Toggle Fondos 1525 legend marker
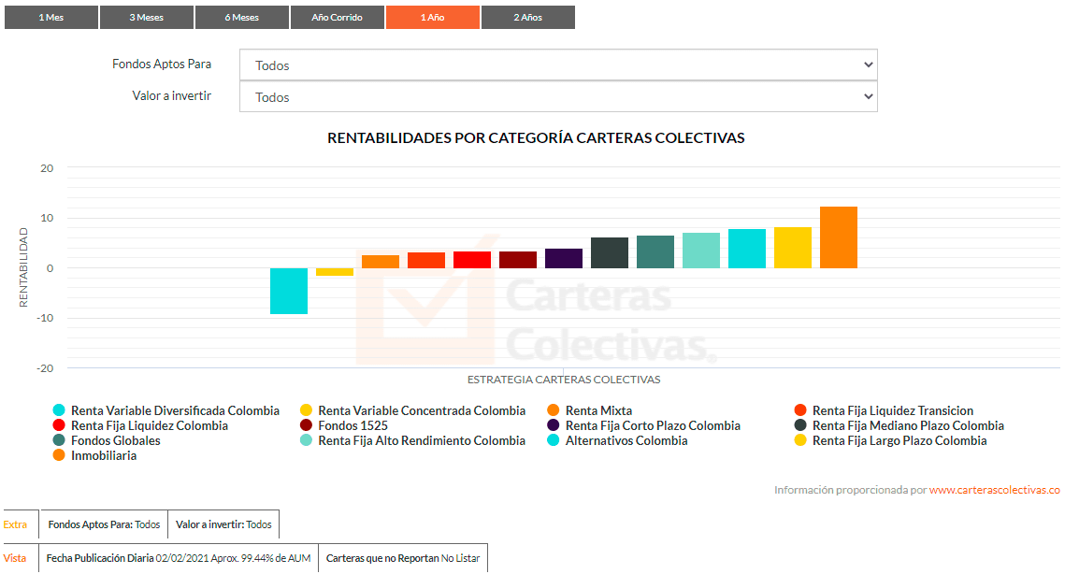Image resolution: width=1065 pixels, height=574 pixels. [307, 425]
